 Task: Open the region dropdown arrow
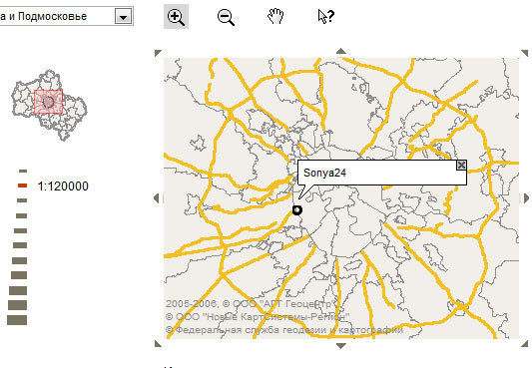click(x=123, y=16)
